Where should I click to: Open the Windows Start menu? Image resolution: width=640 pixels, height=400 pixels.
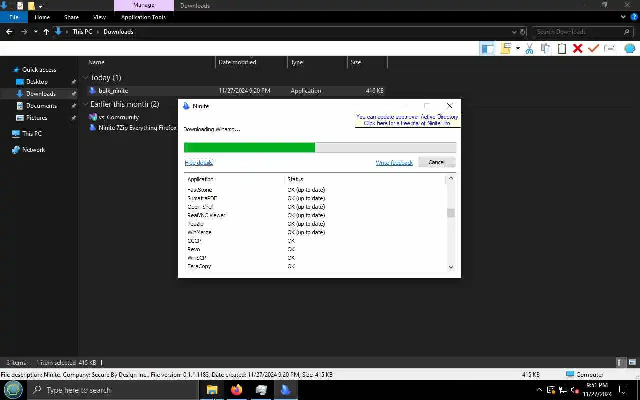(x=13, y=390)
